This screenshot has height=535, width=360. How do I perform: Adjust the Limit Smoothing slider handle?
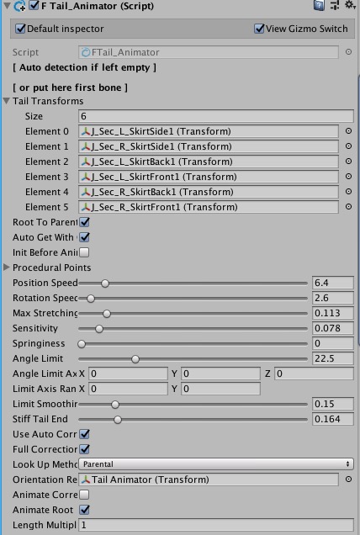tap(115, 405)
